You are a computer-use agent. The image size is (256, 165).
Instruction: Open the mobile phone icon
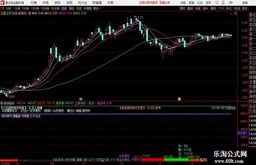[x=223, y=3]
